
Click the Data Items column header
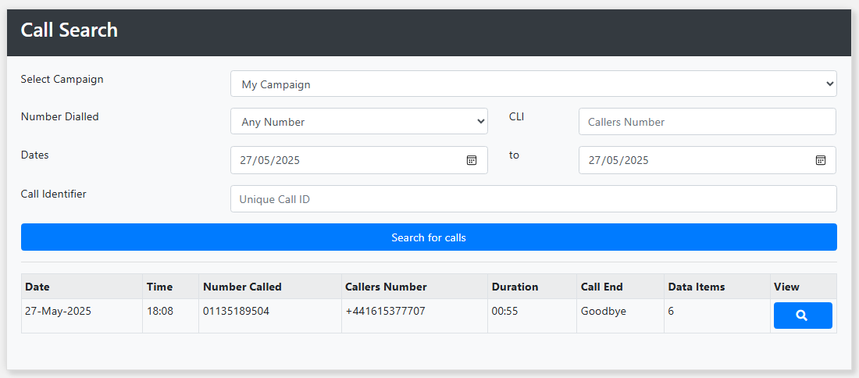(697, 287)
